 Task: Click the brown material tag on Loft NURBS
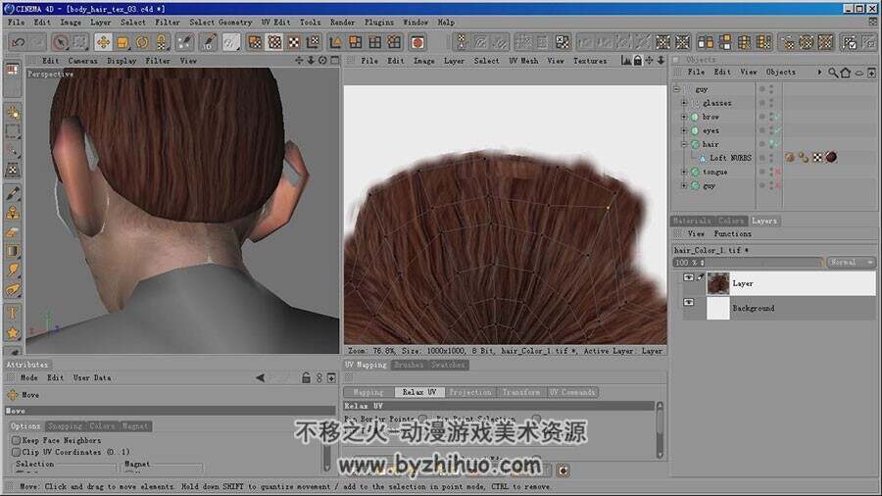click(x=790, y=158)
